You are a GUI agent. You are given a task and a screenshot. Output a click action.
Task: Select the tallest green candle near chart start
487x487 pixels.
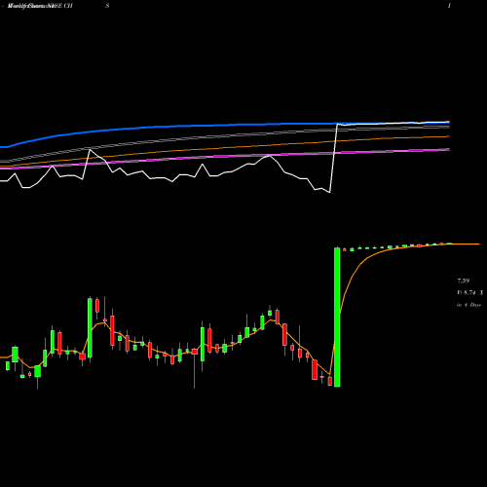[x=90, y=327]
